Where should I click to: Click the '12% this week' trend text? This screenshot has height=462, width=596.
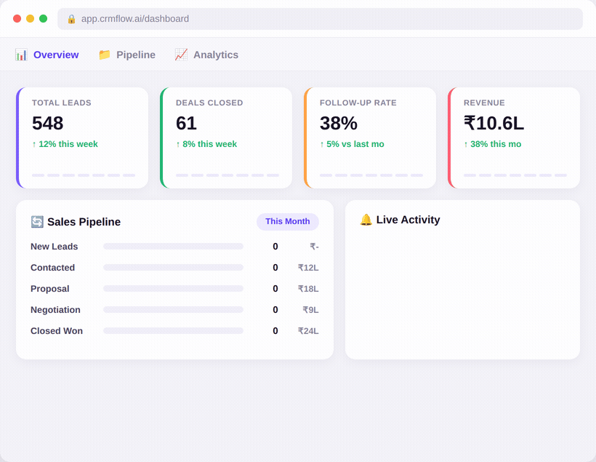point(65,144)
